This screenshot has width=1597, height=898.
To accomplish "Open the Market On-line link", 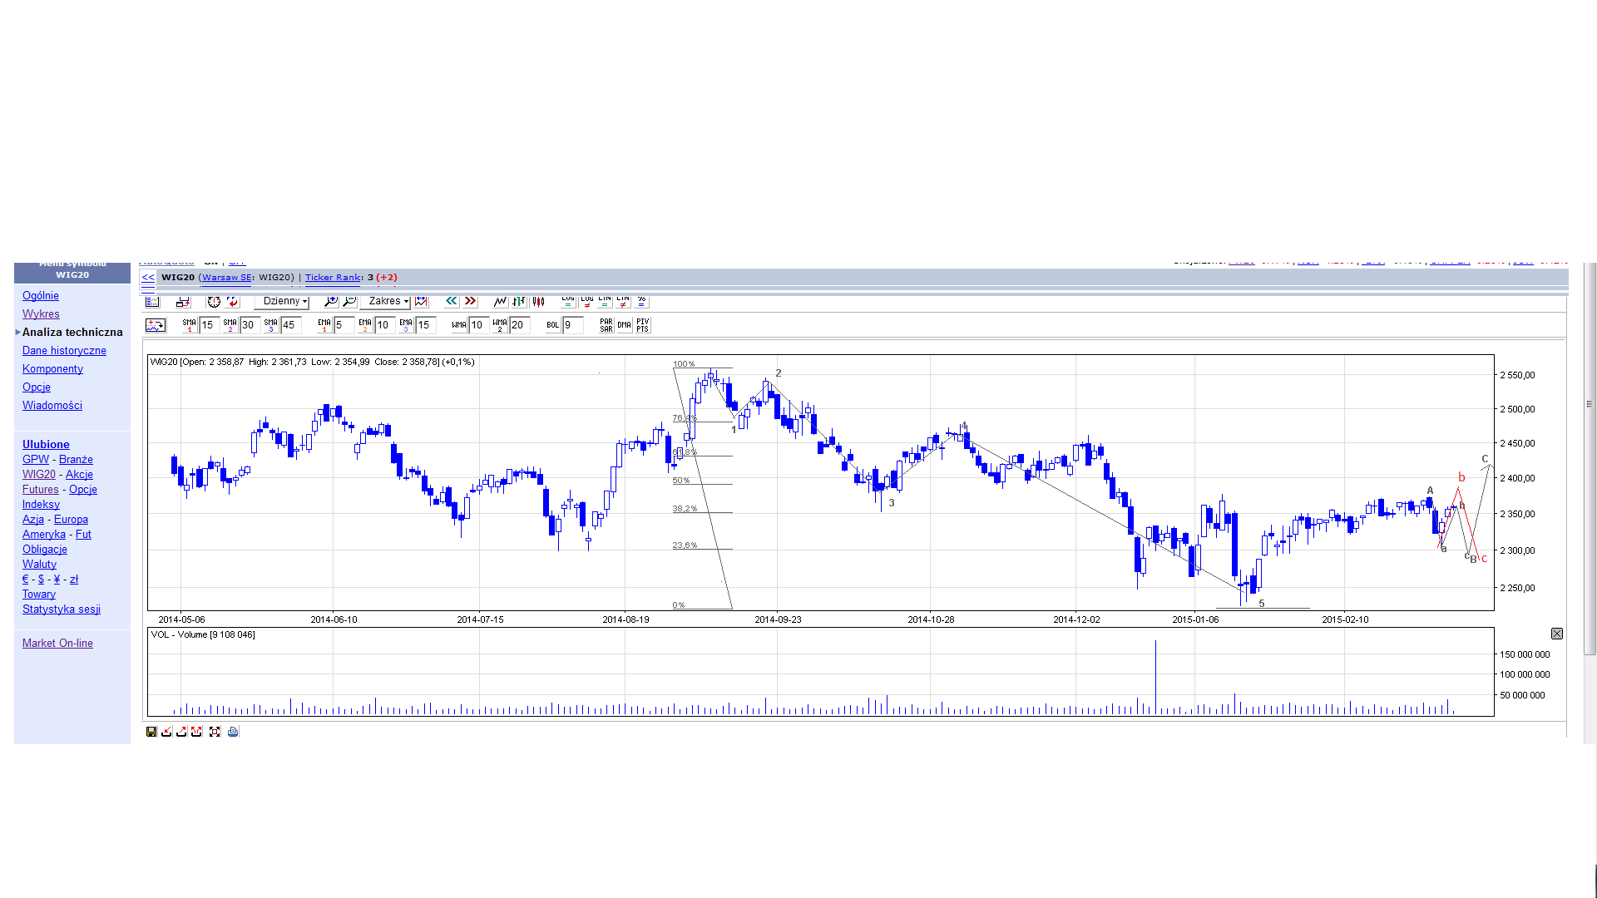I will pos(57,644).
